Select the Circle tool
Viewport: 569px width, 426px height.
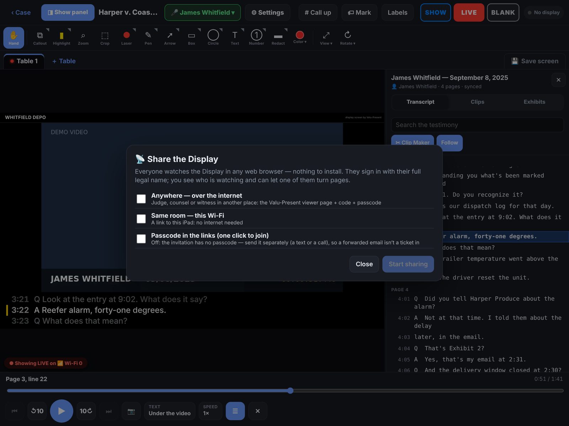(x=213, y=38)
